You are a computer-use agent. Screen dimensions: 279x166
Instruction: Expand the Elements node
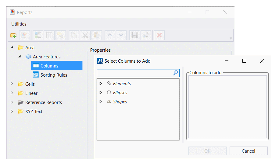point(101,84)
